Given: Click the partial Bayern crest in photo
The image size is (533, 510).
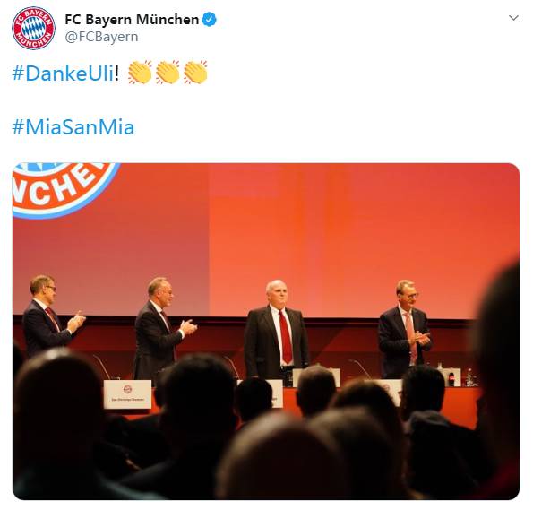Looking at the screenshot, I should coord(64,190).
